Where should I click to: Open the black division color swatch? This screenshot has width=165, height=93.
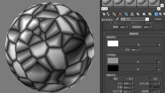(x=113, y=68)
